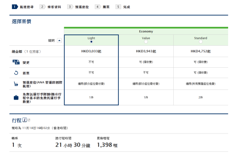The image size is (244, 160).
Task: Choose the Standard fare radio button
Action: [x=201, y=42]
